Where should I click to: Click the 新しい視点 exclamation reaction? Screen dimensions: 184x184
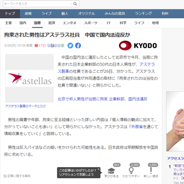pos(151,172)
